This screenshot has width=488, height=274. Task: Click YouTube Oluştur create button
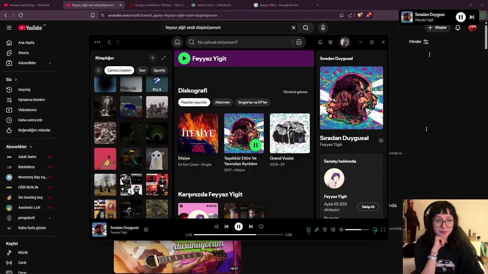pyautogui.click(x=437, y=27)
